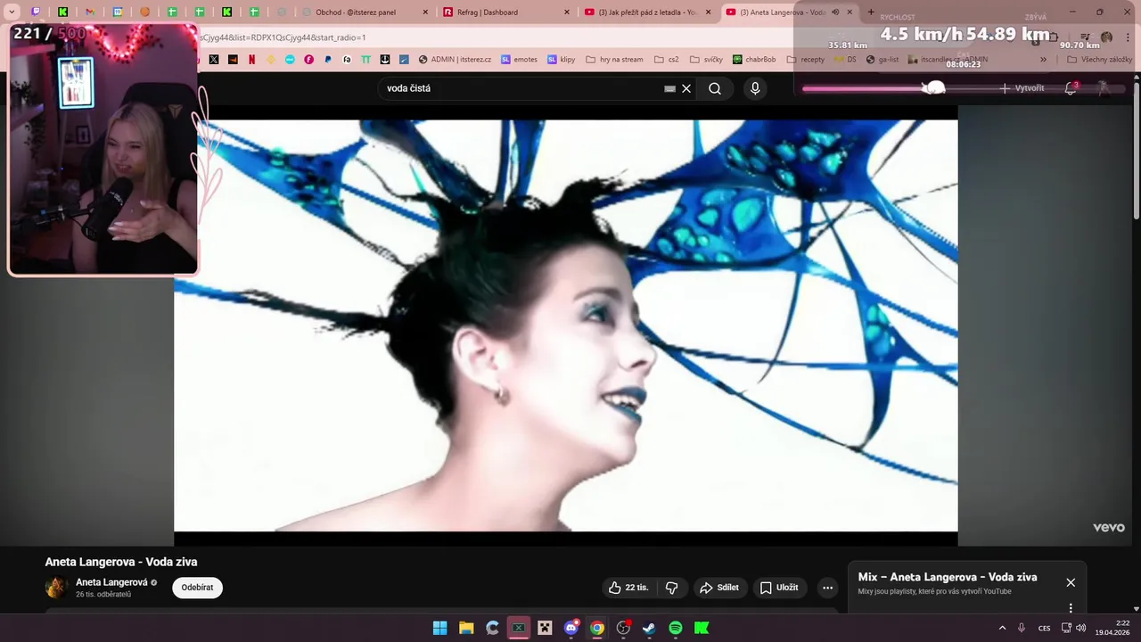Open Chrome's three-dot menu
Screen dimensions: 1141x642
click(1128, 37)
